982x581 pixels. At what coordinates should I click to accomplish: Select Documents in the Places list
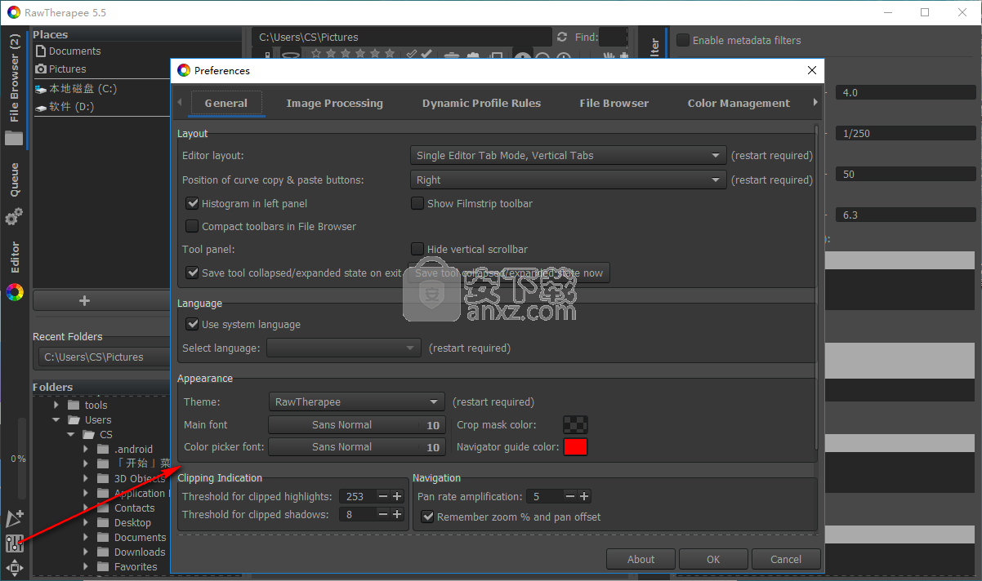(74, 51)
